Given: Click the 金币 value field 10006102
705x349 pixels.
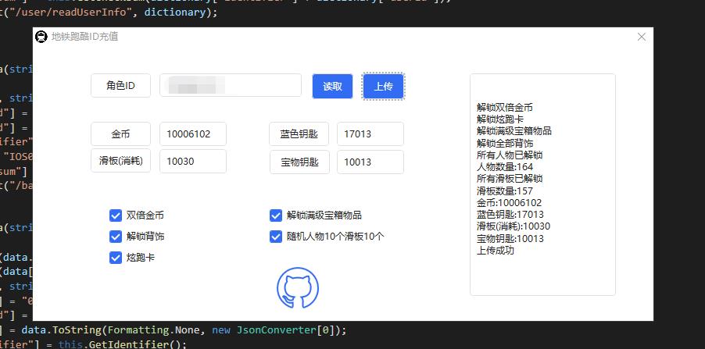Looking at the screenshot, I should tap(193, 134).
